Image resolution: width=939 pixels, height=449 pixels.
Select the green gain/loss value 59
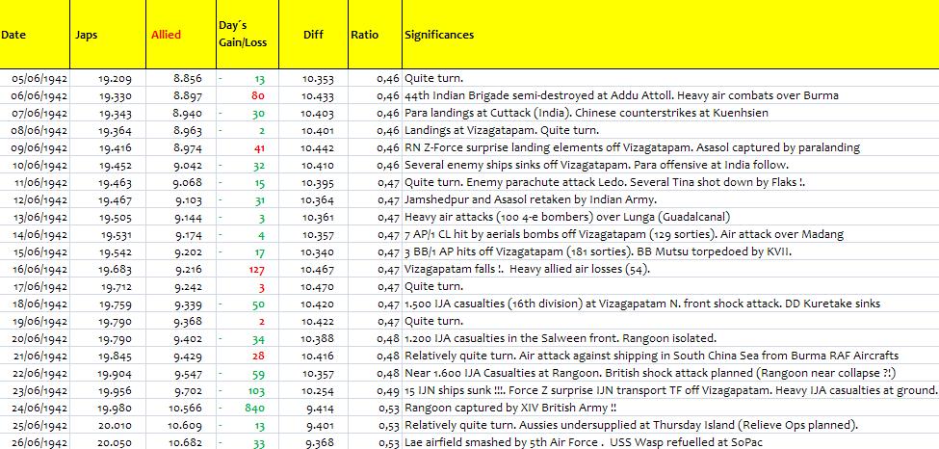(248, 374)
